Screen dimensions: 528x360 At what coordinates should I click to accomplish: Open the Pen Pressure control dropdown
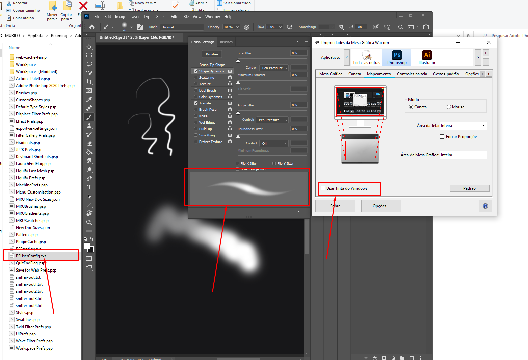274,68
